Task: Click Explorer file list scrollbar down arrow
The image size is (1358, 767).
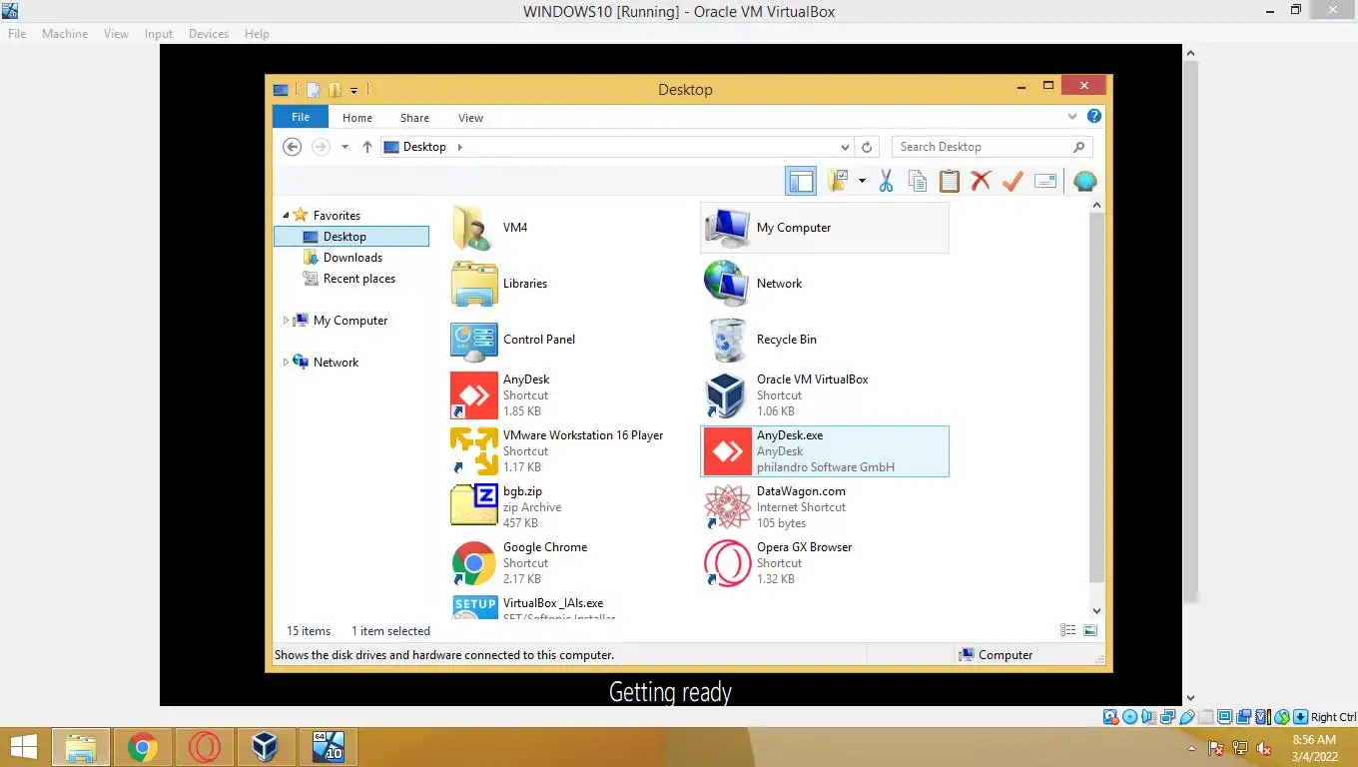Action: [x=1096, y=610]
